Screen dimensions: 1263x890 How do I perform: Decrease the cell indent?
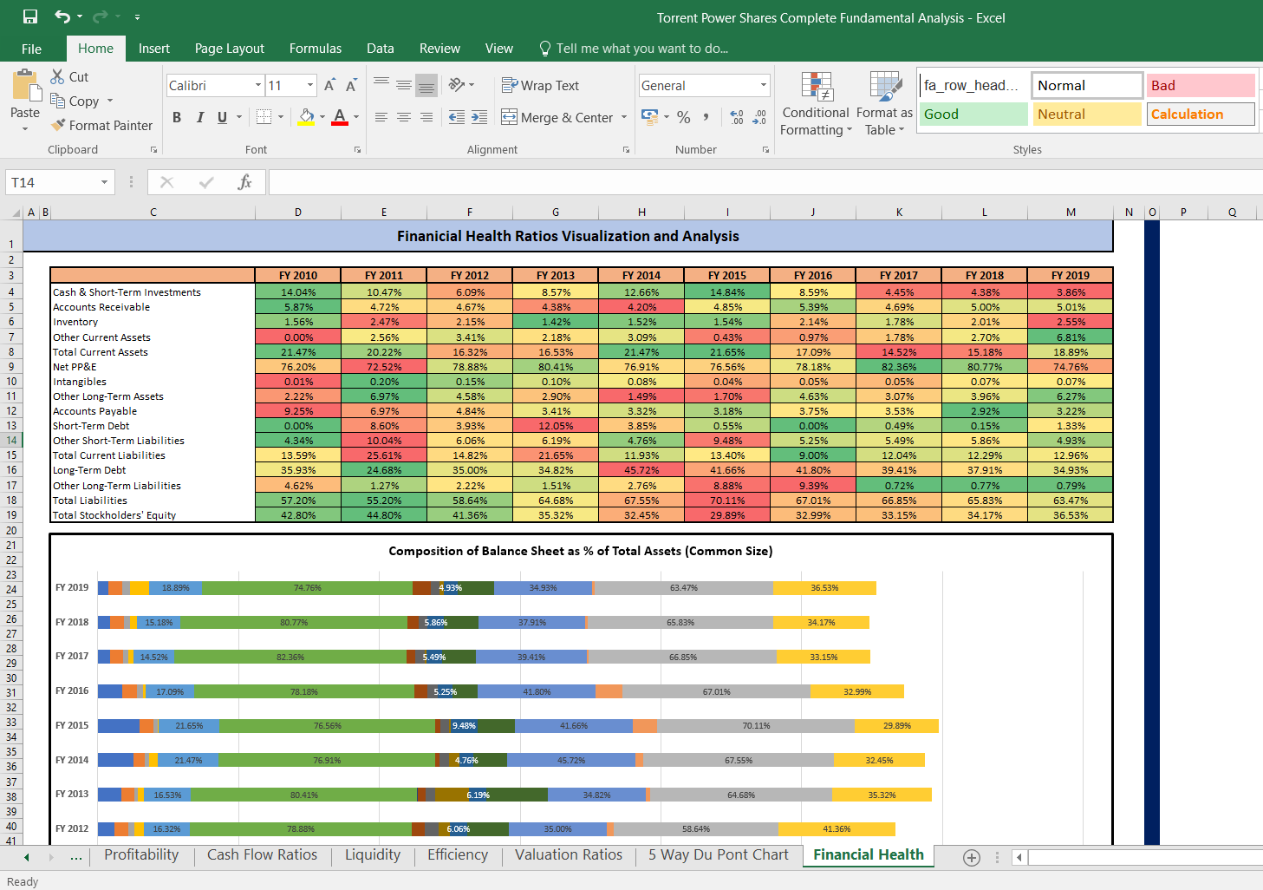pos(457,116)
